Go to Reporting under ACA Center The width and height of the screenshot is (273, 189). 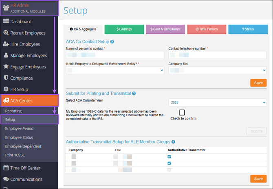click(x=29, y=111)
